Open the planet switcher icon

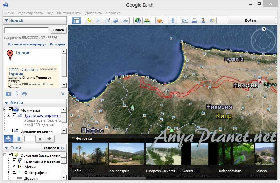click(160, 20)
